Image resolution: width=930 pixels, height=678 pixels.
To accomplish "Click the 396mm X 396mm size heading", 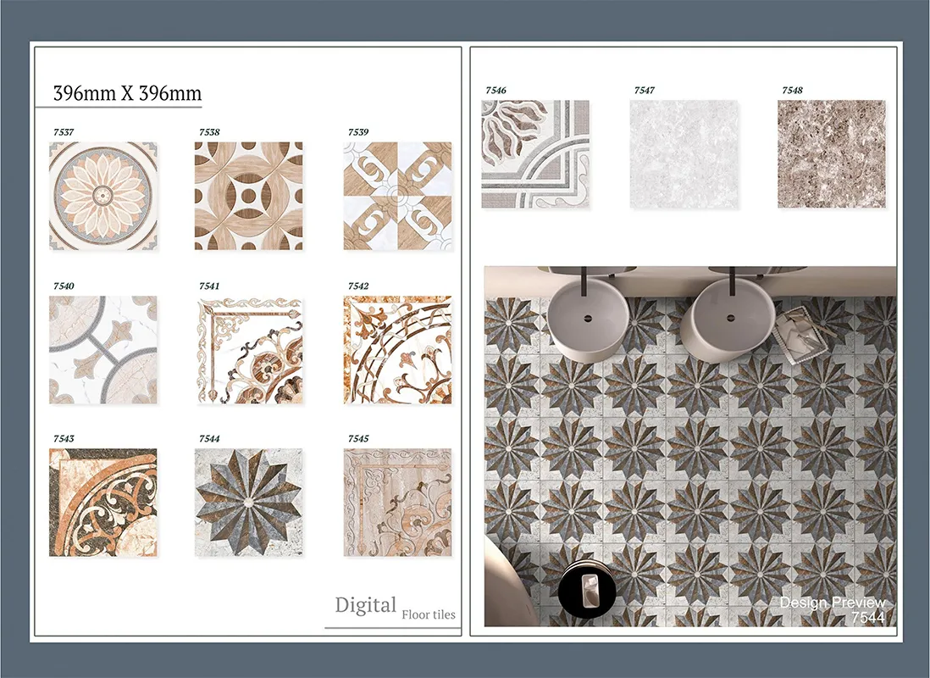I will [127, 93].
